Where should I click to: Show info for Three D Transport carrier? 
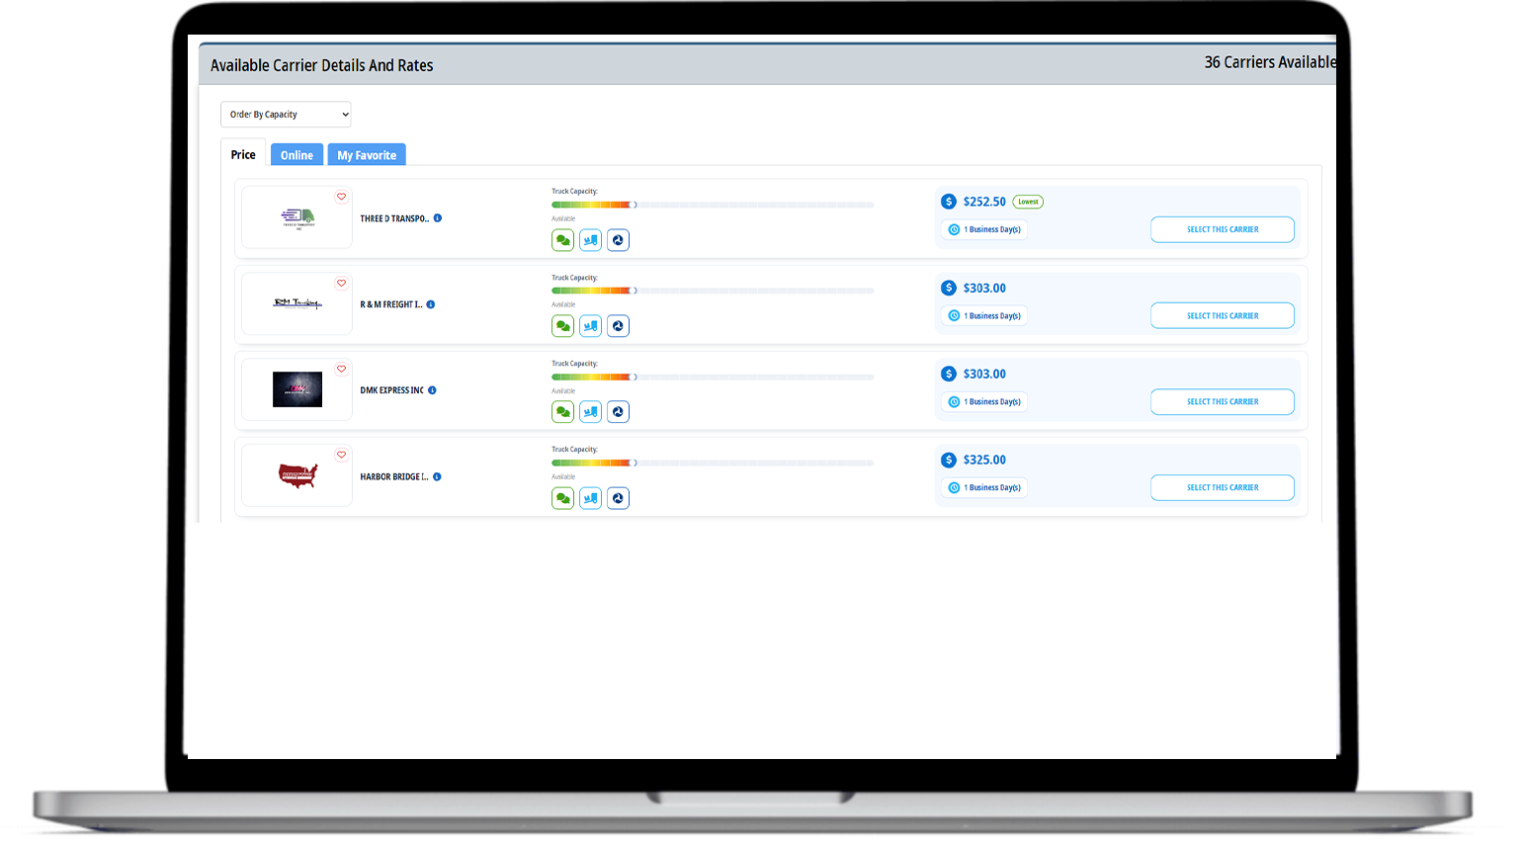tap(438, 218)
